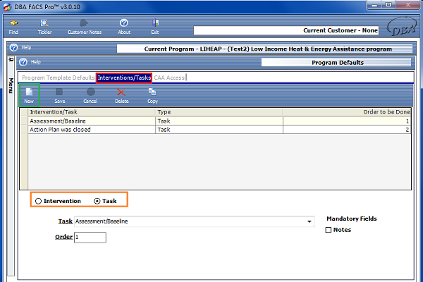Open Help beside the Current Program bar
The width and height of the screenshot is (423, 282).
click(x=20, y=47)
